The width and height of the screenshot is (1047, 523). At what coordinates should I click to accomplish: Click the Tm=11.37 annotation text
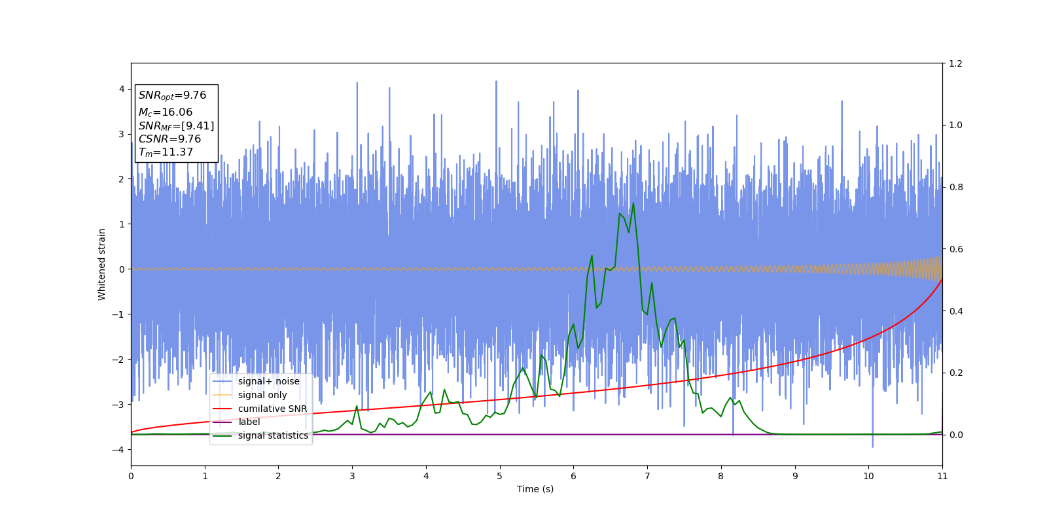(x=166, y=152)
